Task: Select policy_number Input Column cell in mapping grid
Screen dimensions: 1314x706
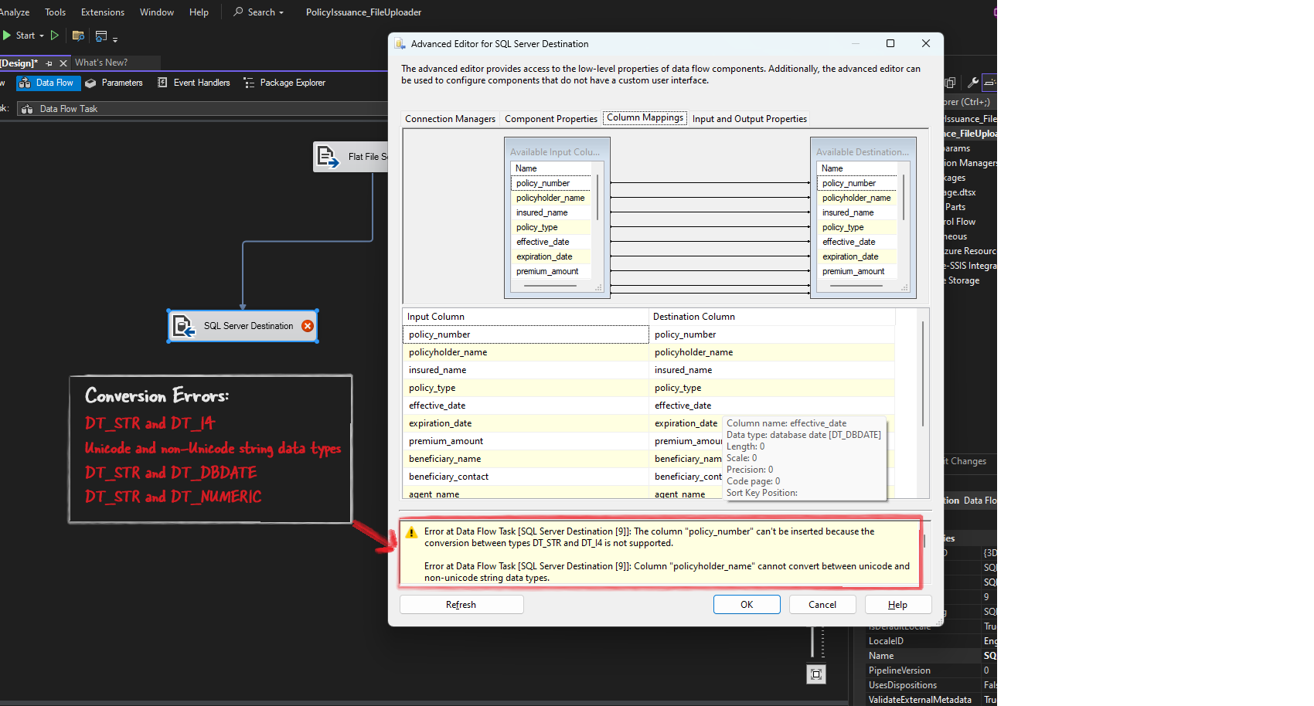Action: point(526,334)
